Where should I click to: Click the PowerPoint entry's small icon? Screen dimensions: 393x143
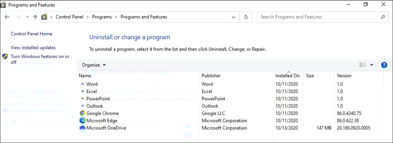[x=82, y=99]
